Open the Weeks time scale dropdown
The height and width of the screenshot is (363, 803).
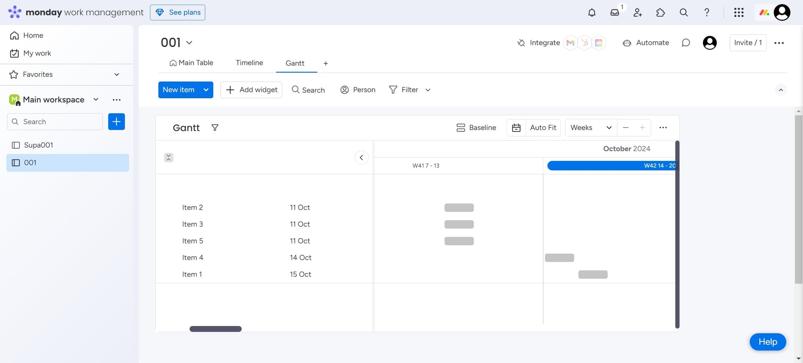pyautogui.click(x=590, y=128)
